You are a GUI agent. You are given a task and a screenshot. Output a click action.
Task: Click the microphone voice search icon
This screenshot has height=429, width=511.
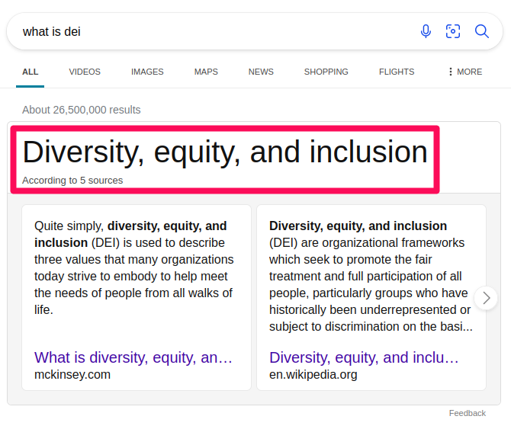pyautogui.click(x=426, y=31)
